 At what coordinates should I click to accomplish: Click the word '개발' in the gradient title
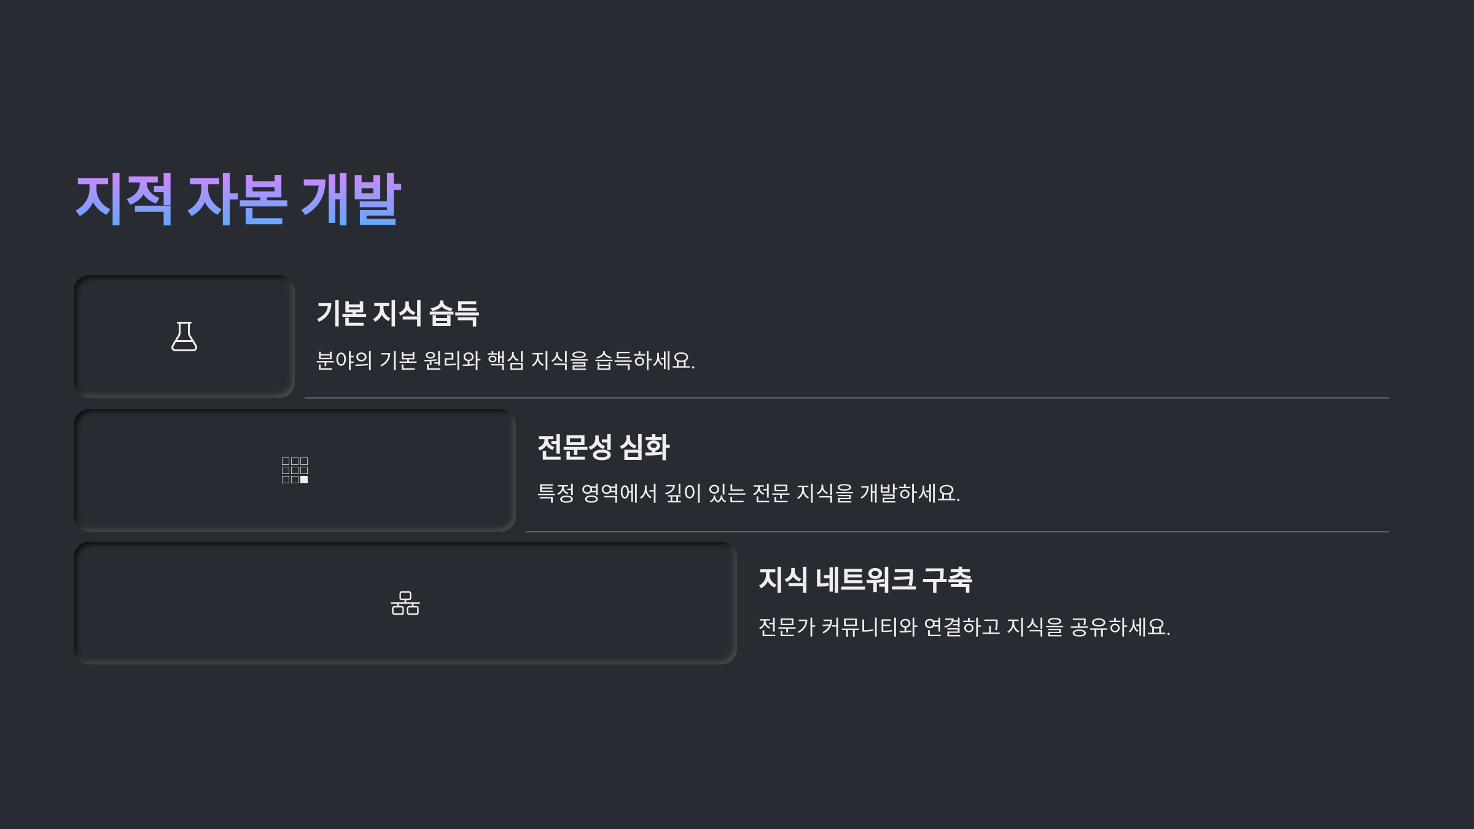(x=351, y=199)
